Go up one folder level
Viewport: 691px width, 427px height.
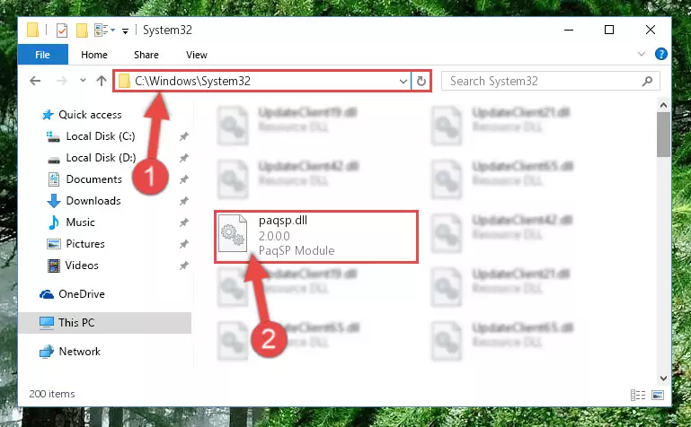(102, 81)
